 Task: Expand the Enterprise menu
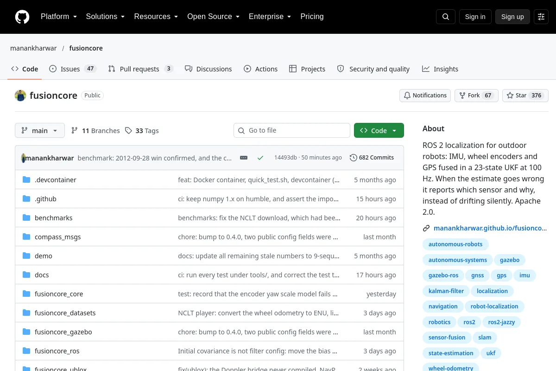[x=270, y=17]
